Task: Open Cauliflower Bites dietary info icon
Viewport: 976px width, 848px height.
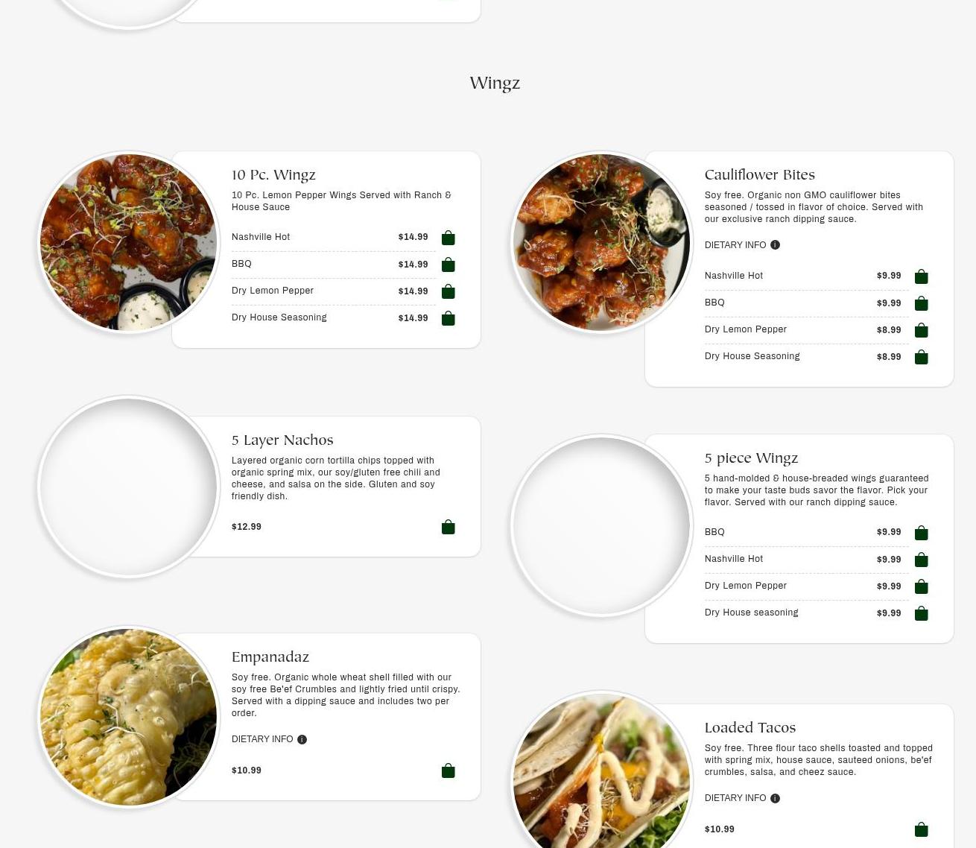Action: click(x=775, y=245)
